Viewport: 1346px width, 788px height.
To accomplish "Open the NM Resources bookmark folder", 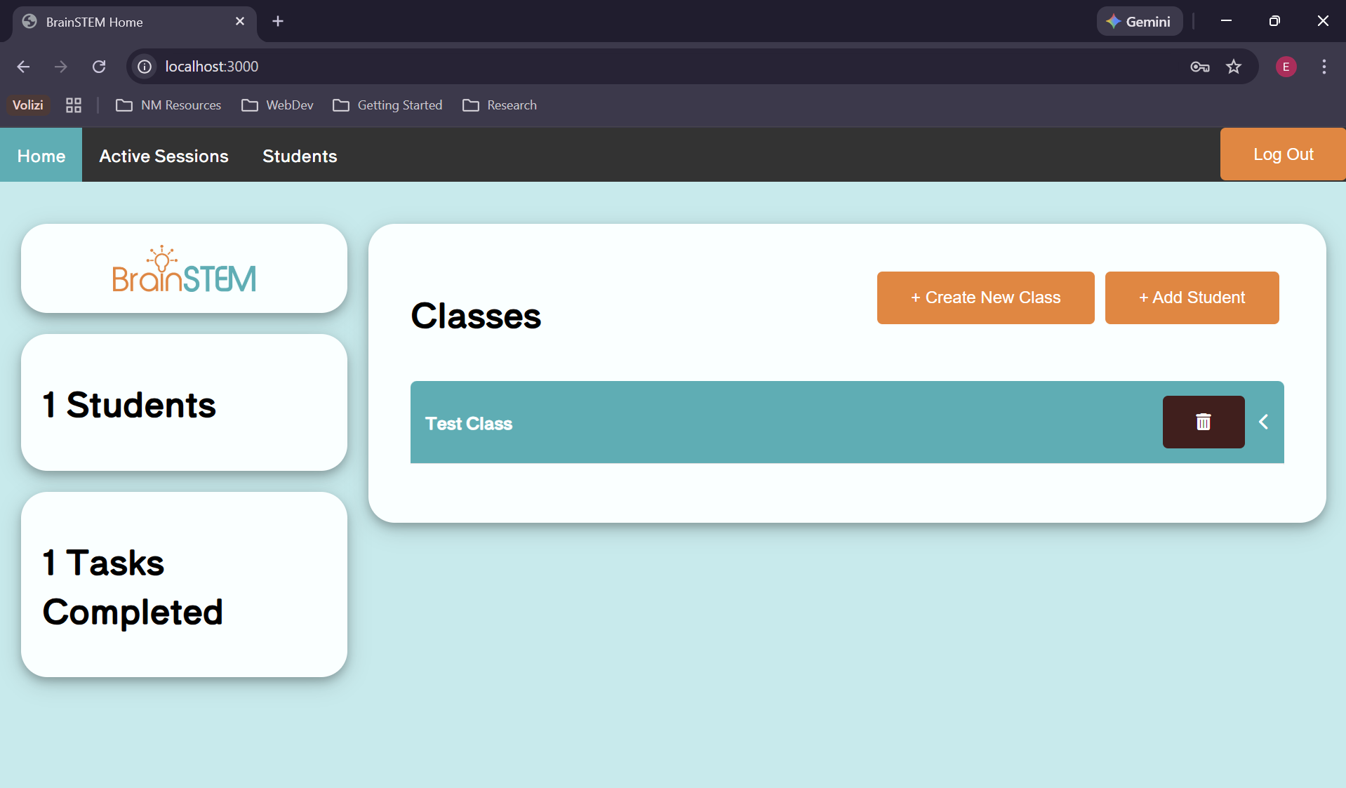I will tap(168, 105).
